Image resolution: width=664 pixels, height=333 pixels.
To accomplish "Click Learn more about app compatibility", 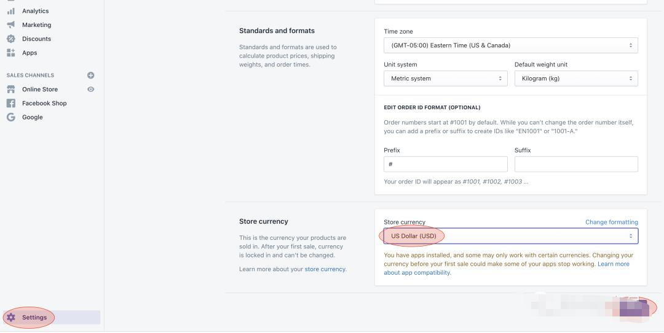I will 613,264.
